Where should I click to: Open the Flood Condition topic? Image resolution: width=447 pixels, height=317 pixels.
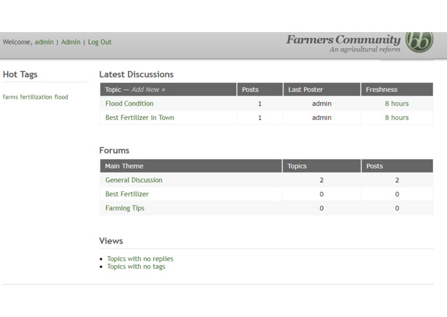[x=129, y=103]
